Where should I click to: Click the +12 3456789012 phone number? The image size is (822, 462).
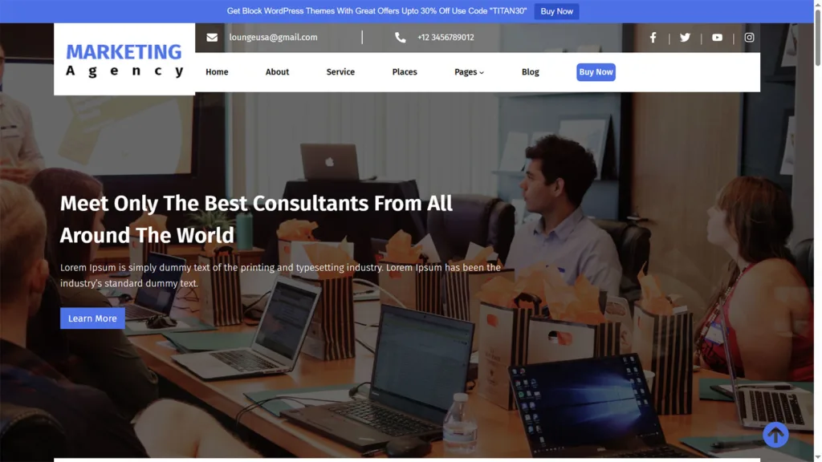tap(446, 38)
